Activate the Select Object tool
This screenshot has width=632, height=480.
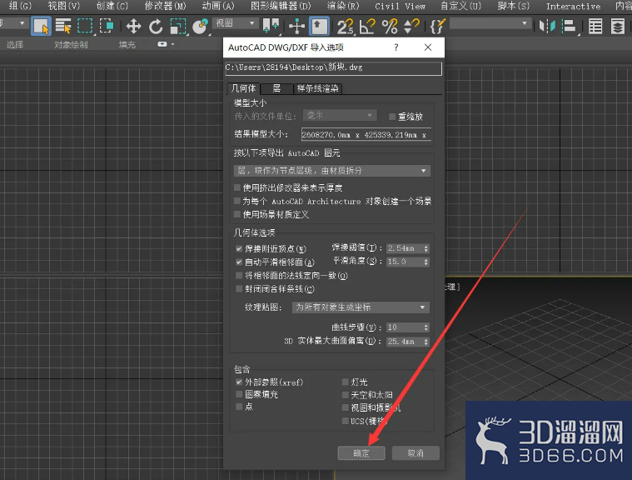(41, 26)
